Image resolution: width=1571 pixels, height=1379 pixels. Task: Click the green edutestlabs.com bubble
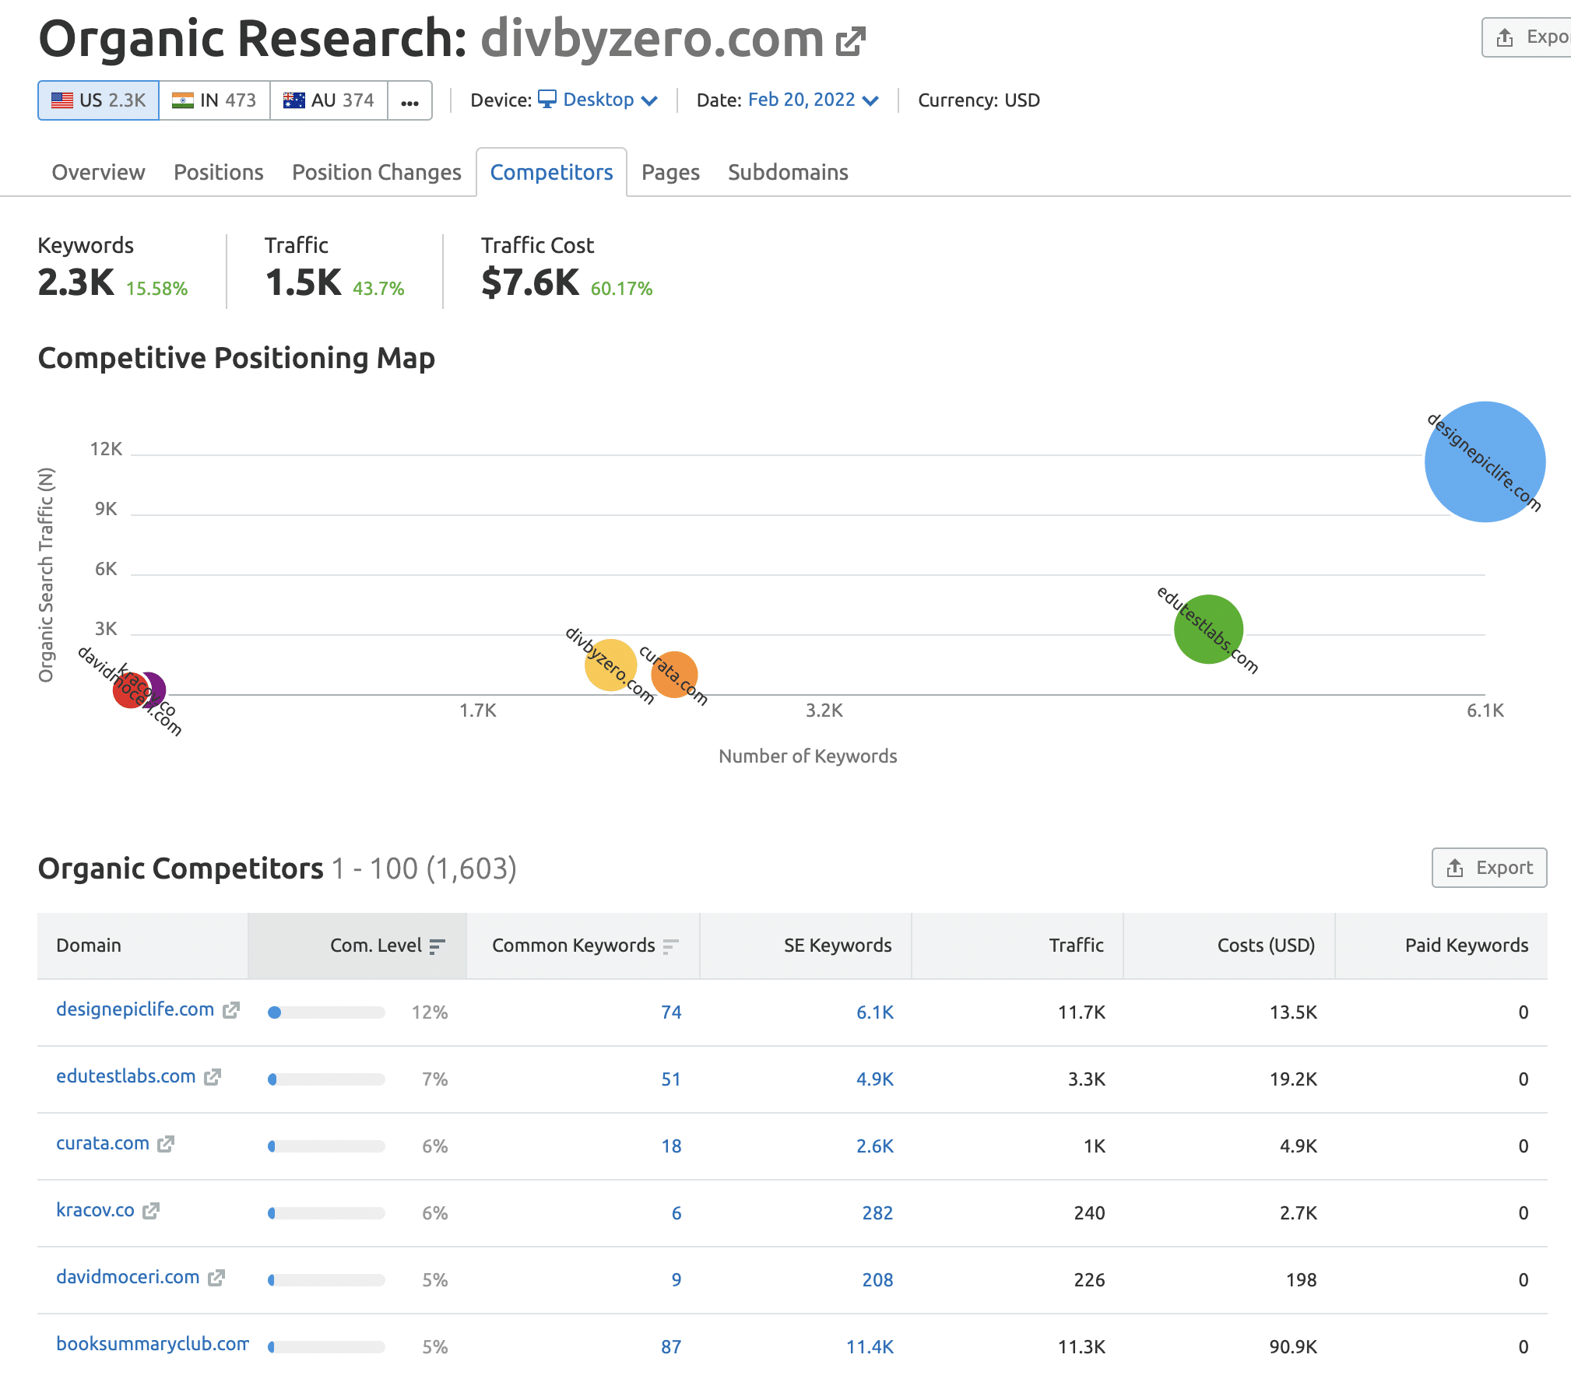pos(1208,629)
